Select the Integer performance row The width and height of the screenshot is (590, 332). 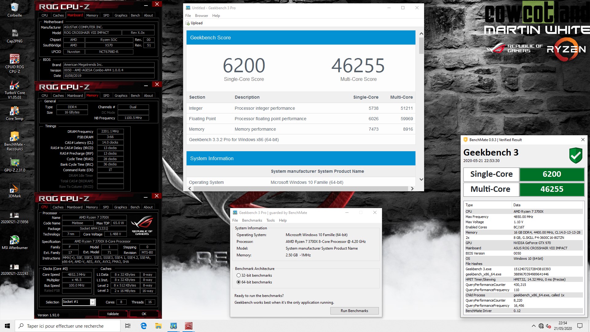coord(301,108)
